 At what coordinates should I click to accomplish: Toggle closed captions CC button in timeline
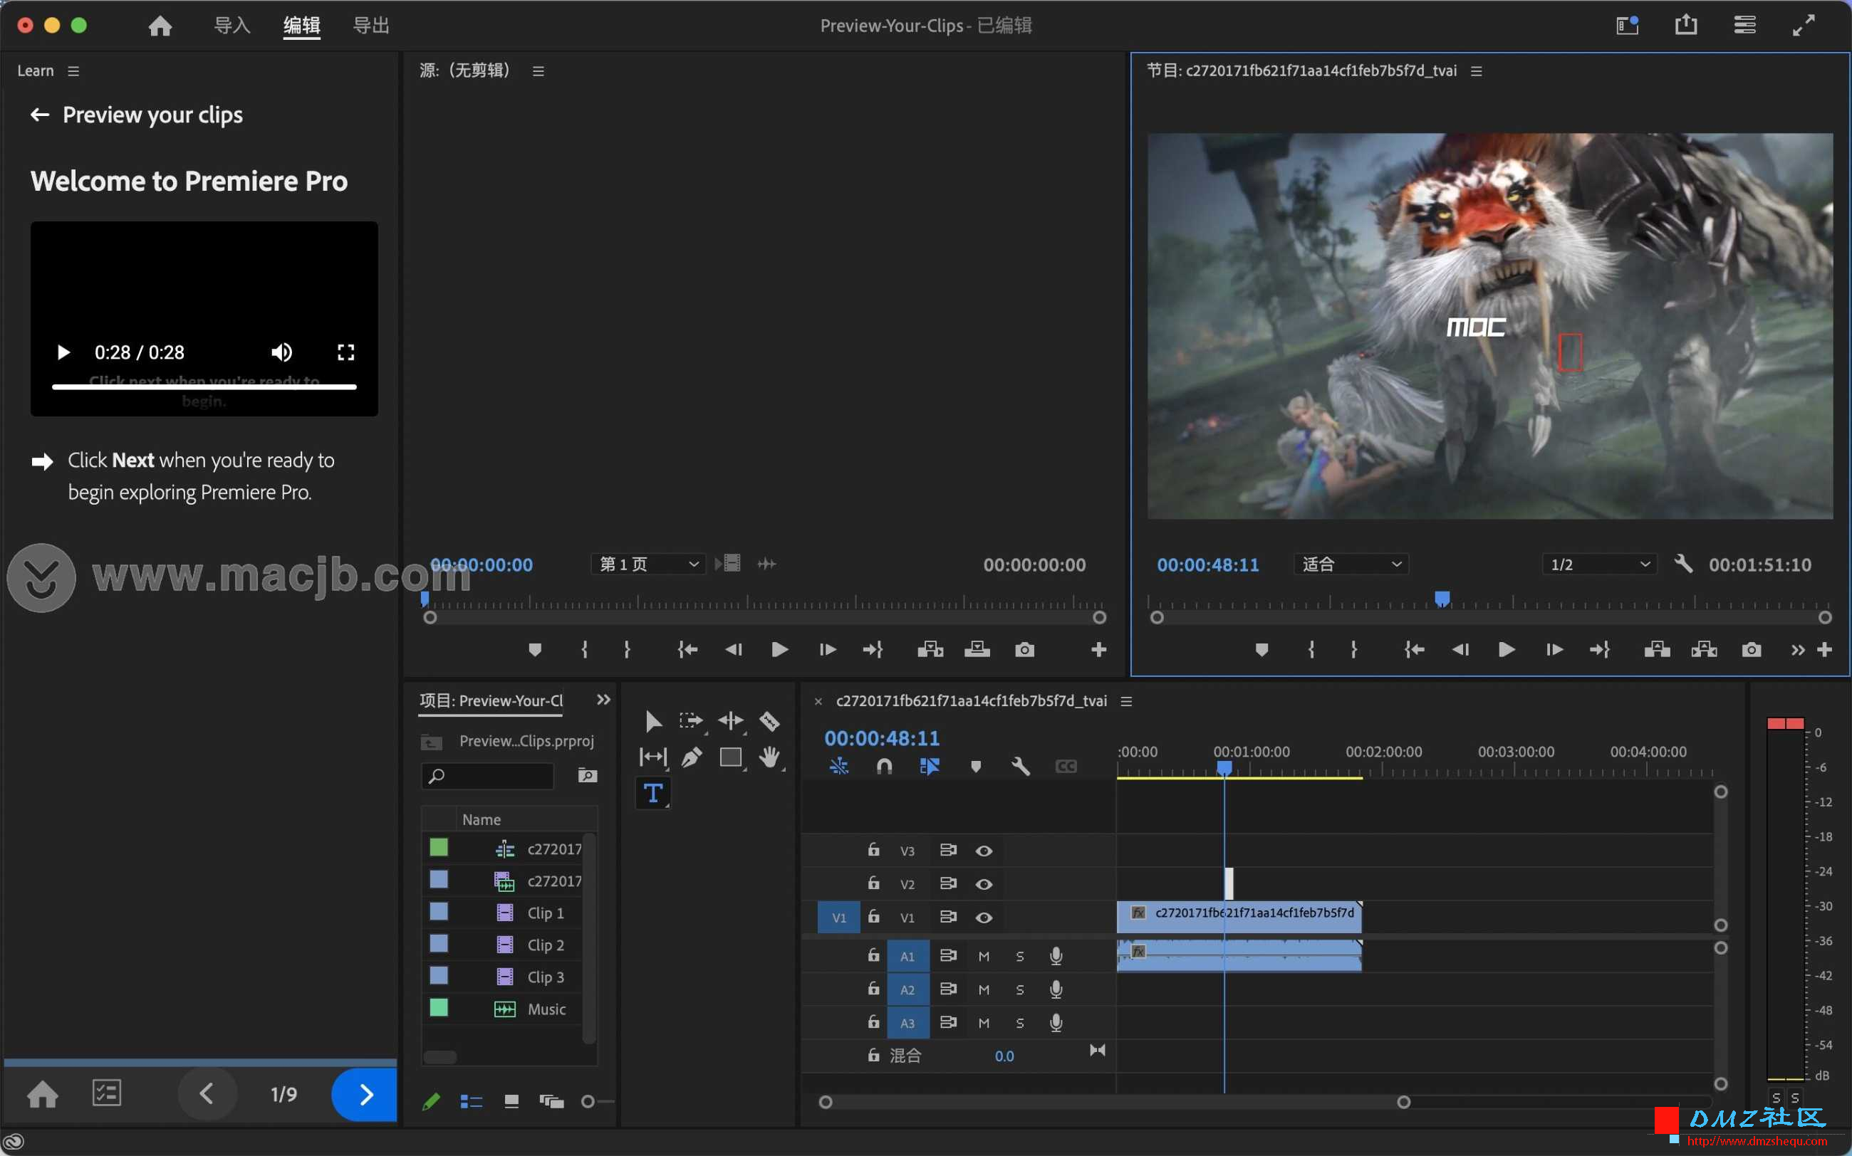point(1066,766)
